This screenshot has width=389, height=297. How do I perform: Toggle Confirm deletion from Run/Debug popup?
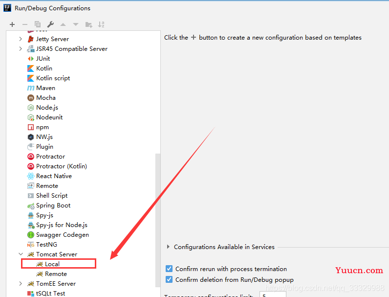(x=169, y=279)
